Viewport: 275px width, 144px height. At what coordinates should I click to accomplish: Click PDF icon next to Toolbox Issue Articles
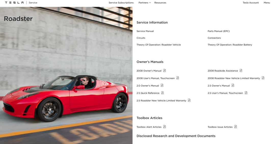click(235, 127)
